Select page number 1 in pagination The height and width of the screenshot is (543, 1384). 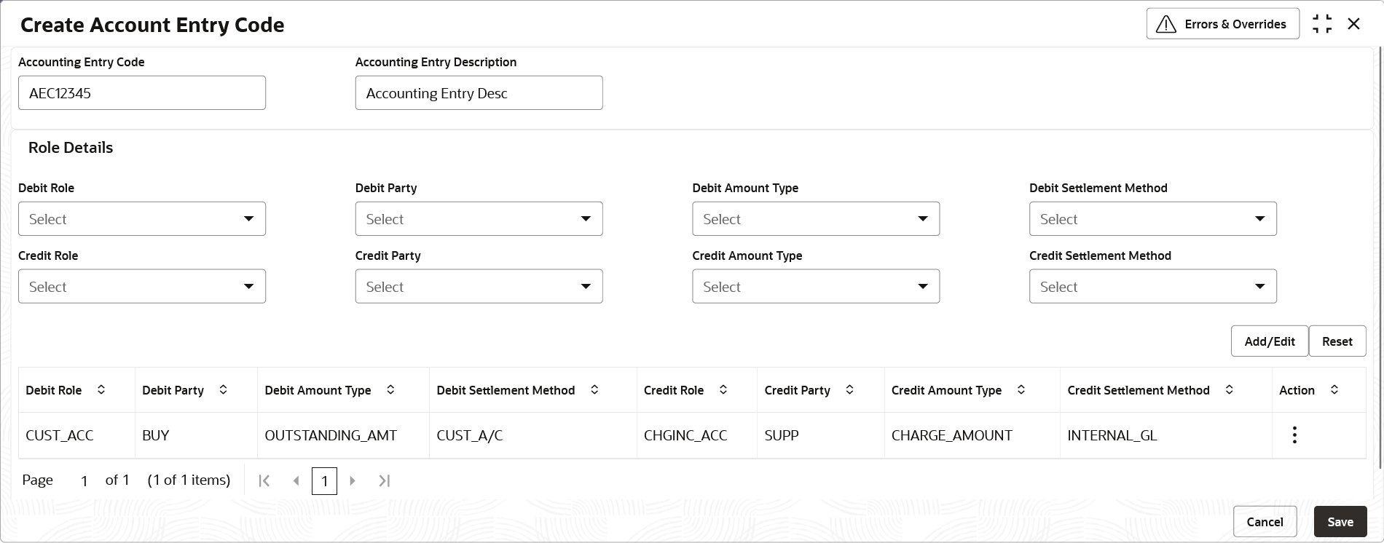324,481
